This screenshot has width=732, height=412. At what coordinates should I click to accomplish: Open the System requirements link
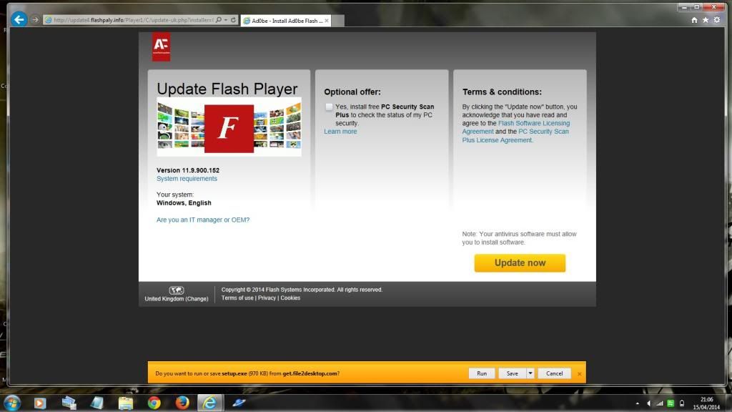(x=187, y=179)
